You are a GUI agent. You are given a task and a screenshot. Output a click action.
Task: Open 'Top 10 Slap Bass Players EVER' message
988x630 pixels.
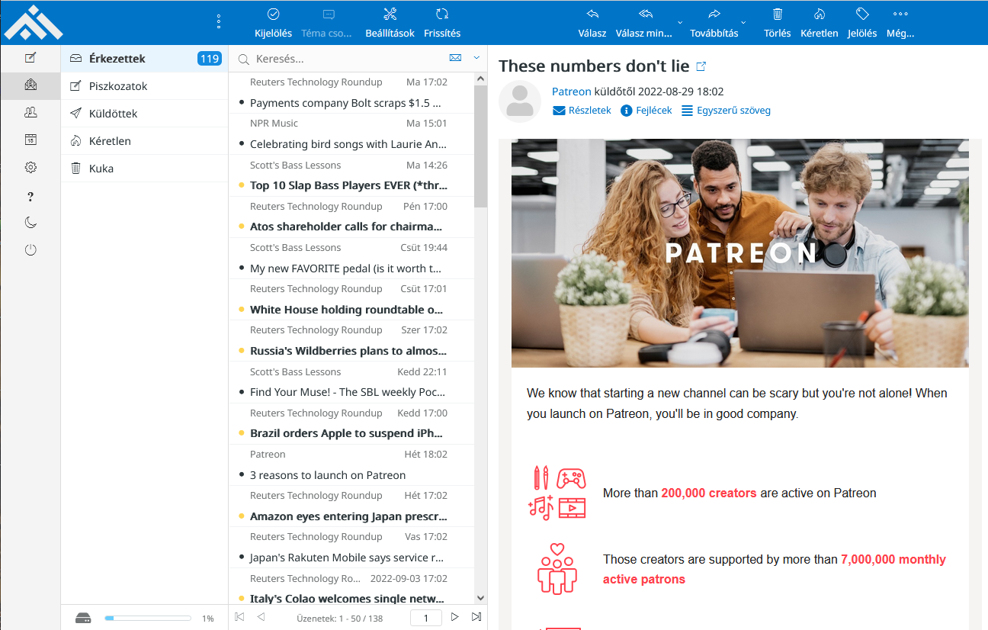[351, 175]
